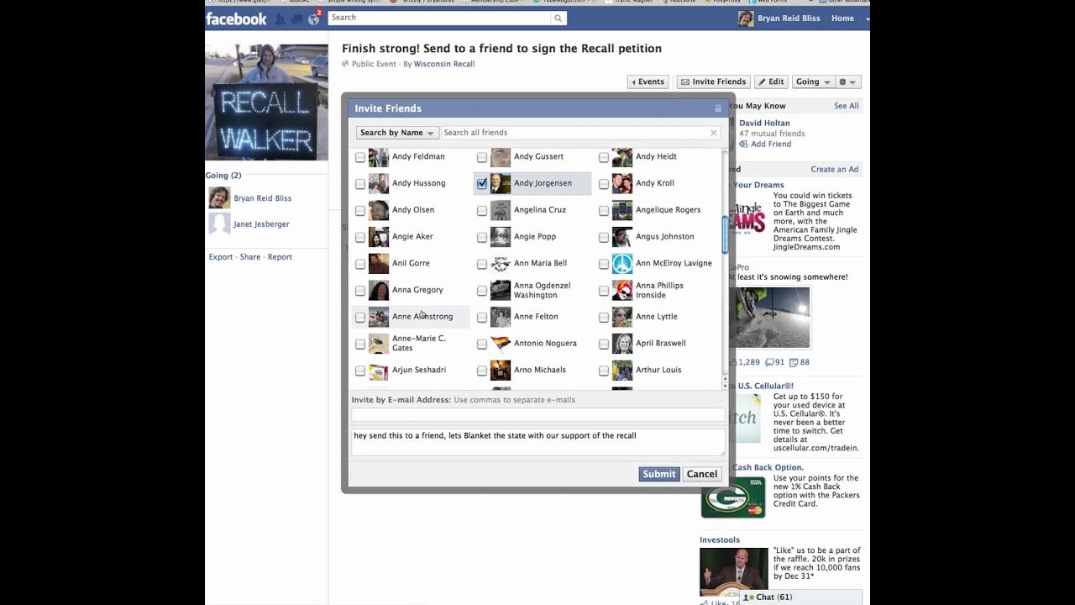Open messages icon in top bar
This screenshot has height=605, width=1075.
tap(296, 19)
